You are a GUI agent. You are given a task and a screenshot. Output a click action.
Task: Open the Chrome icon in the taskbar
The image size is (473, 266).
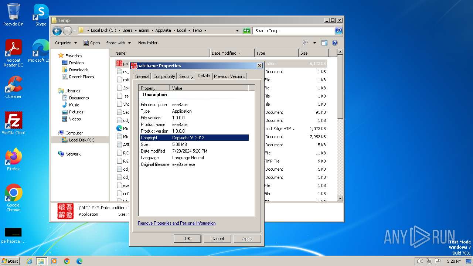67,261
